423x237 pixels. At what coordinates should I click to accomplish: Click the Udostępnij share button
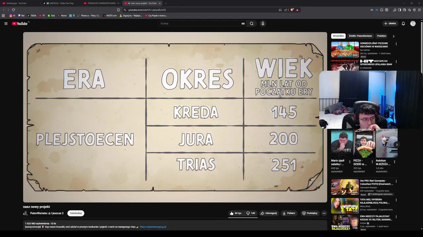pyautogui.click(x=269, y=213)
